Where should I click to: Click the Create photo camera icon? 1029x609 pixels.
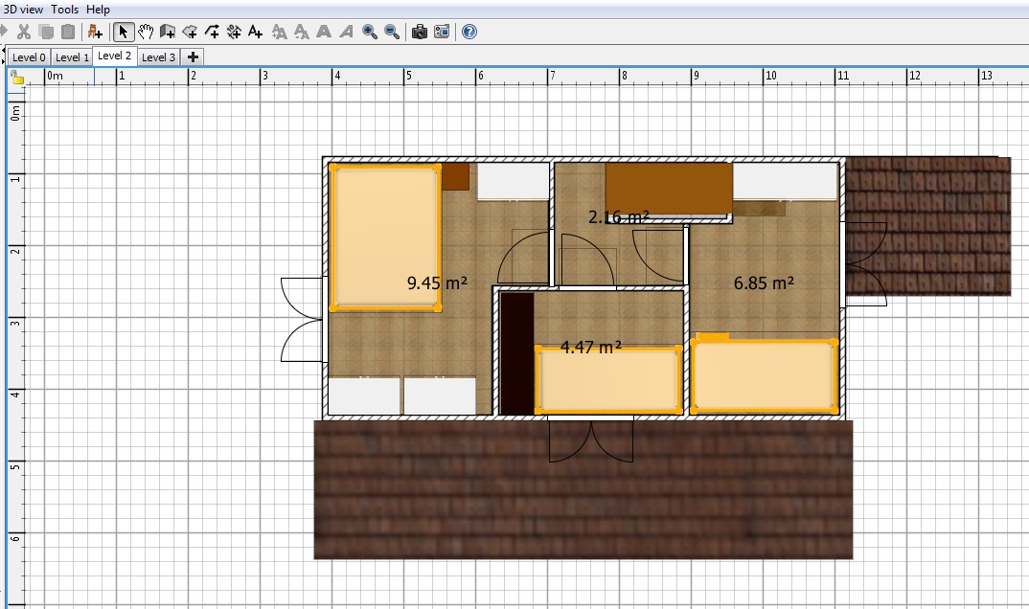[x=419, y=32]
